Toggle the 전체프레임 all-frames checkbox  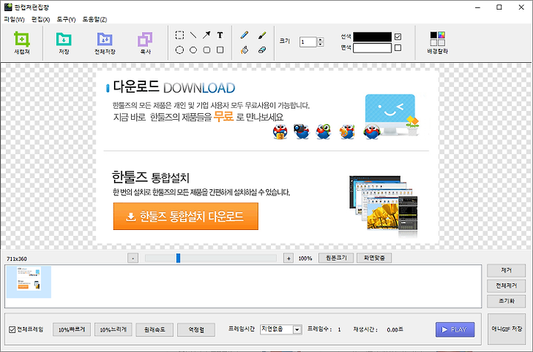pos(13,330)
